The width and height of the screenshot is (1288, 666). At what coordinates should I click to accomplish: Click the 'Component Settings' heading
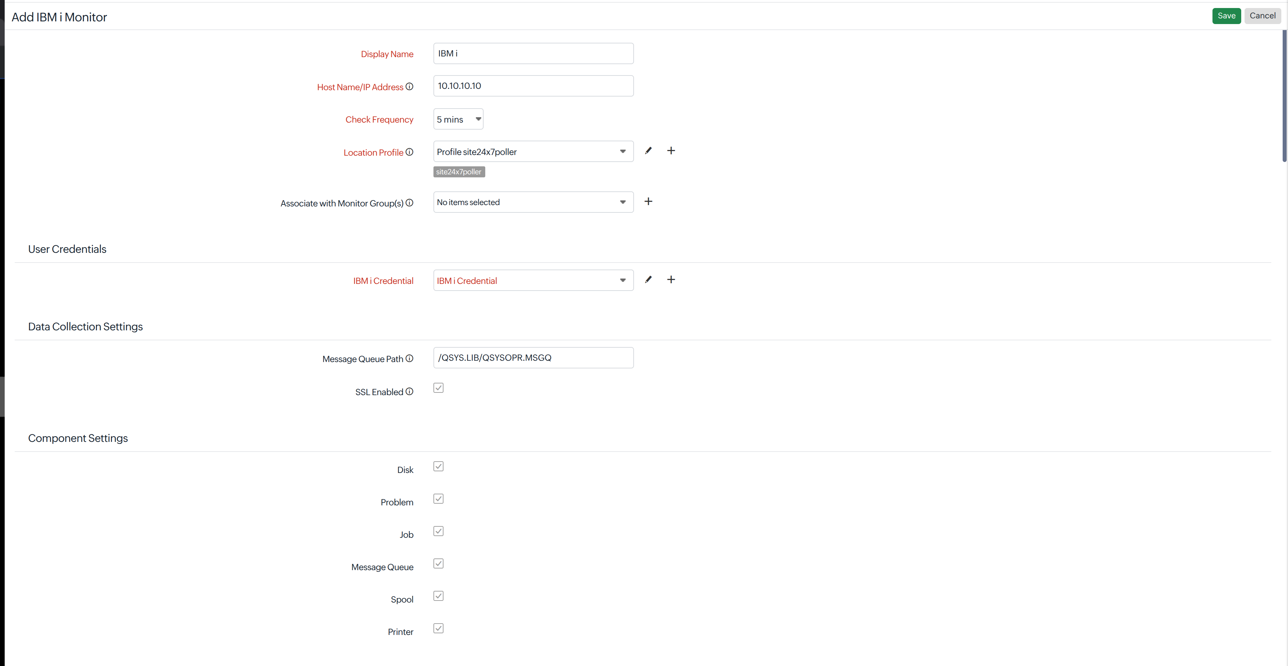click(78, 438)
